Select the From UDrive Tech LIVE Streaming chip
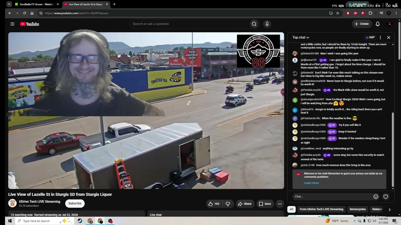The image size is (401, 225). click(x=321, y=209)
